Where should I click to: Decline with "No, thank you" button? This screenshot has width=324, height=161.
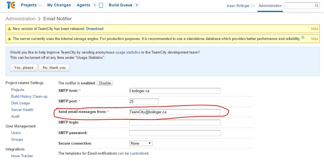[54, 68]
